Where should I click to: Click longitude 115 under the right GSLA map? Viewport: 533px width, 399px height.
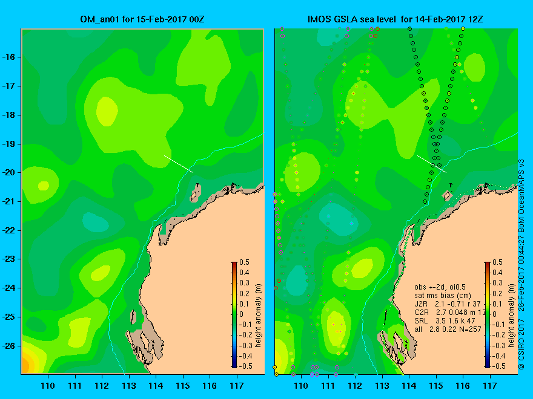pyautogui.click(x=436, y=386)
